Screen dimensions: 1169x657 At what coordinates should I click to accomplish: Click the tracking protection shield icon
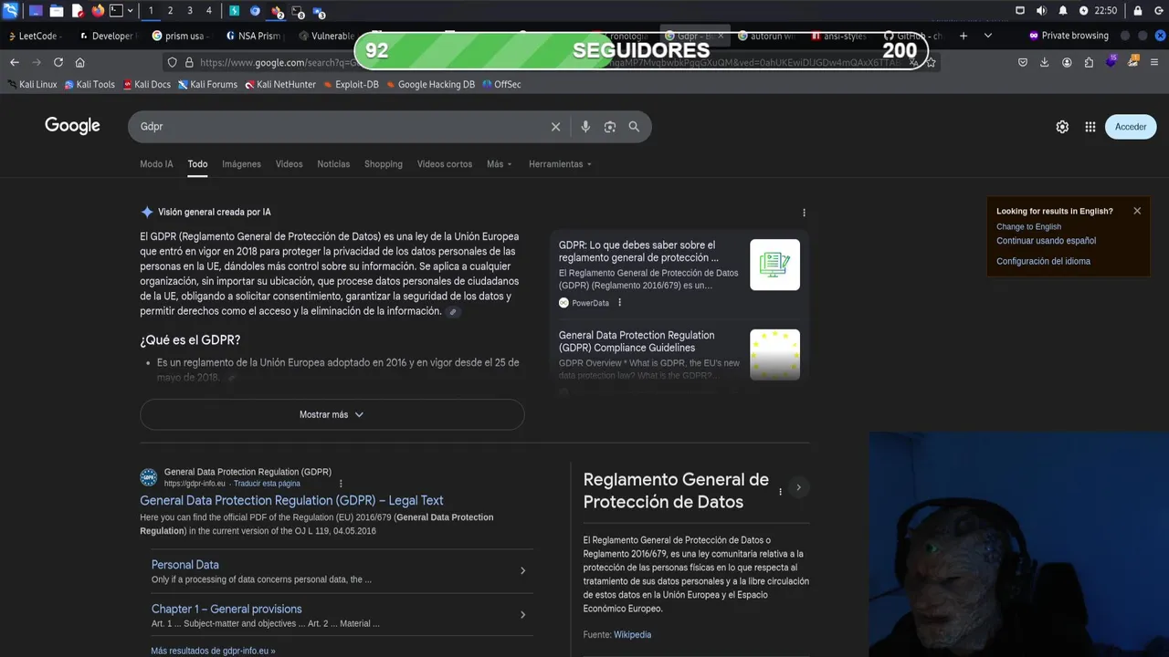pyautogui.click(x=171, y=62)
